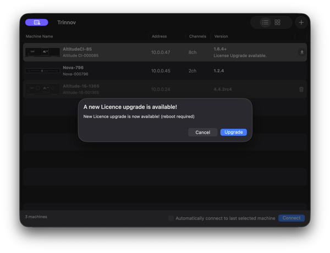
Task: Delete Altitude-16-1365 with trash icon
Action: (x=301, y=89)
